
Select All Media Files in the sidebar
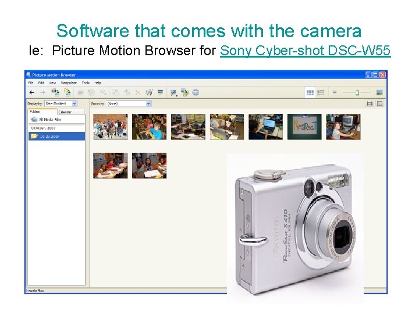pos(56,119)
